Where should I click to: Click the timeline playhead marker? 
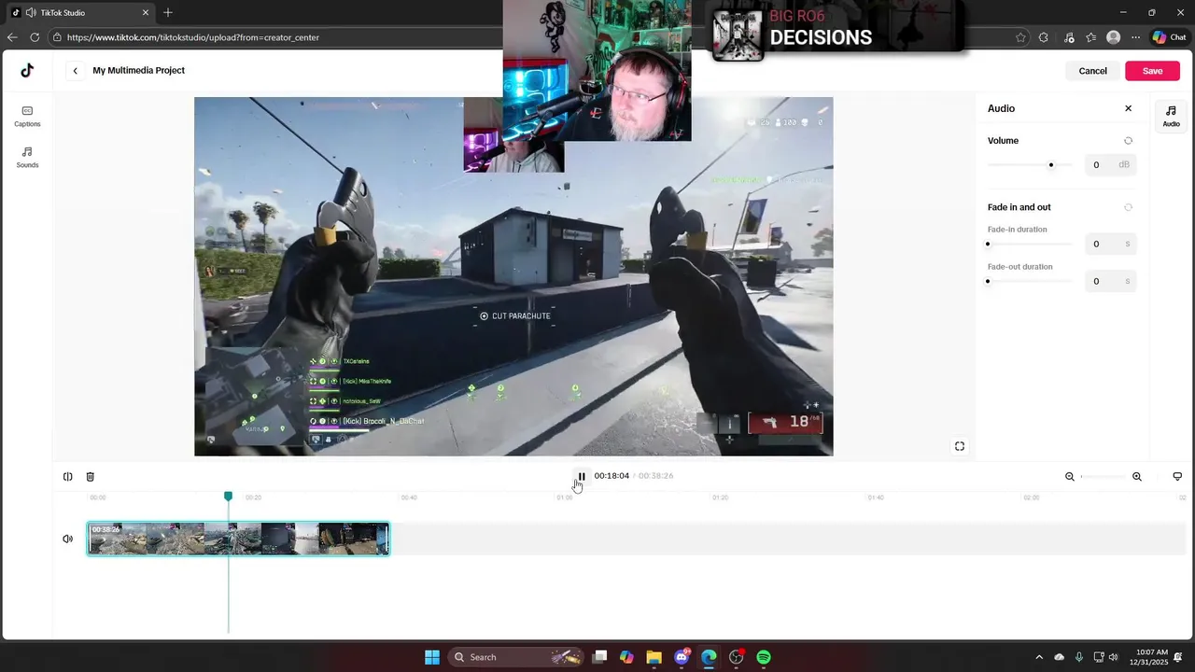(228, 497)
